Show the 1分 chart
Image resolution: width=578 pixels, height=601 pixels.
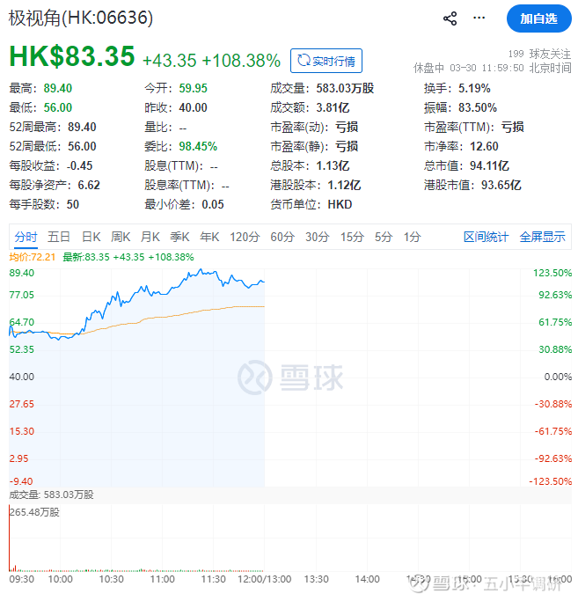[412, 237]
